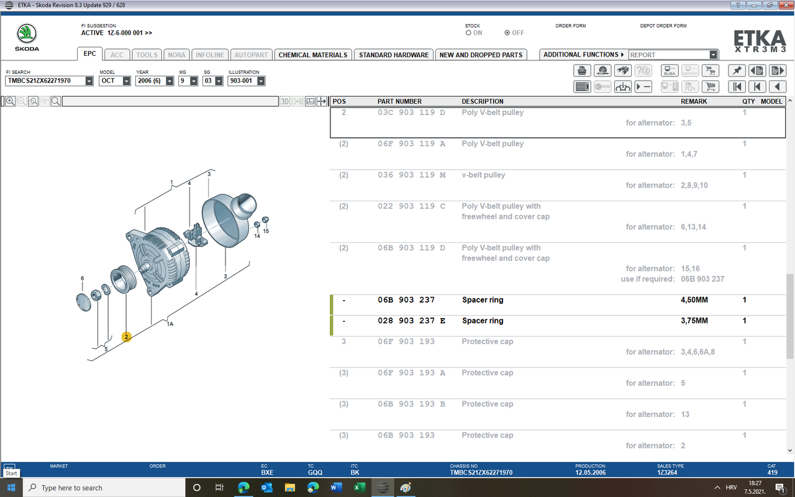The height and width of the screenshot is (497, 795).
Task: Click the magnifier search icon above illustration
Action: pyautogui.click(x=55, y=101)
